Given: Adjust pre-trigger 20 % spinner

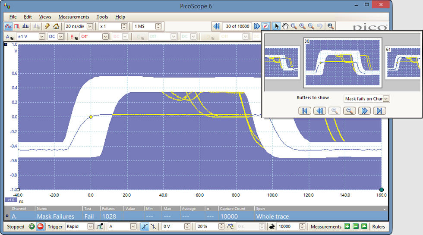Looking at the screenshot, I should click(221, 226).
